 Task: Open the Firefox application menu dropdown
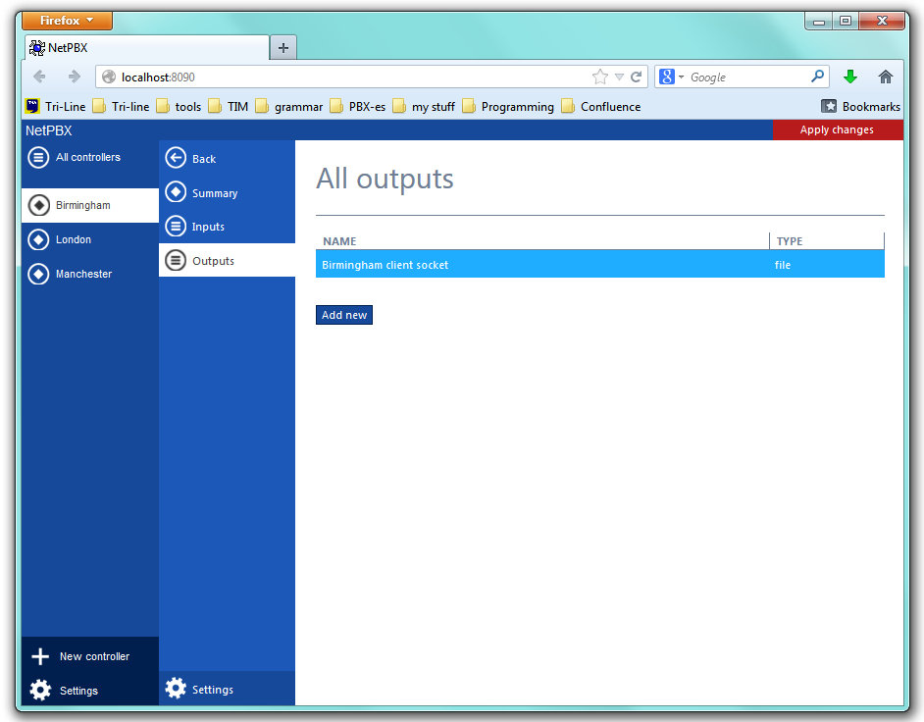click(x=67, y=21)
